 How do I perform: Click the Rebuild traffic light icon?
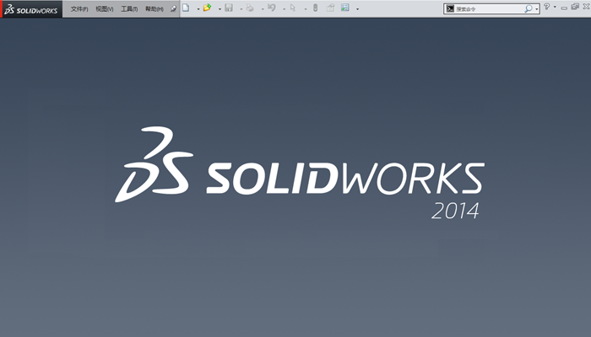coord(316,8)
